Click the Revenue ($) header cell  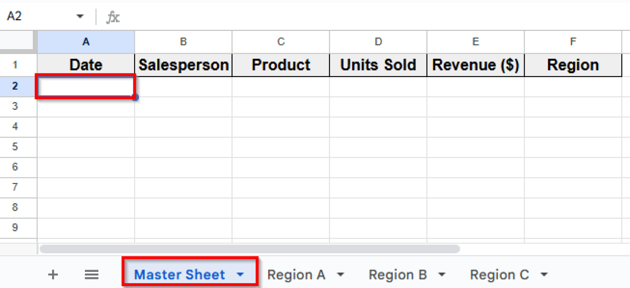(475, 65)
